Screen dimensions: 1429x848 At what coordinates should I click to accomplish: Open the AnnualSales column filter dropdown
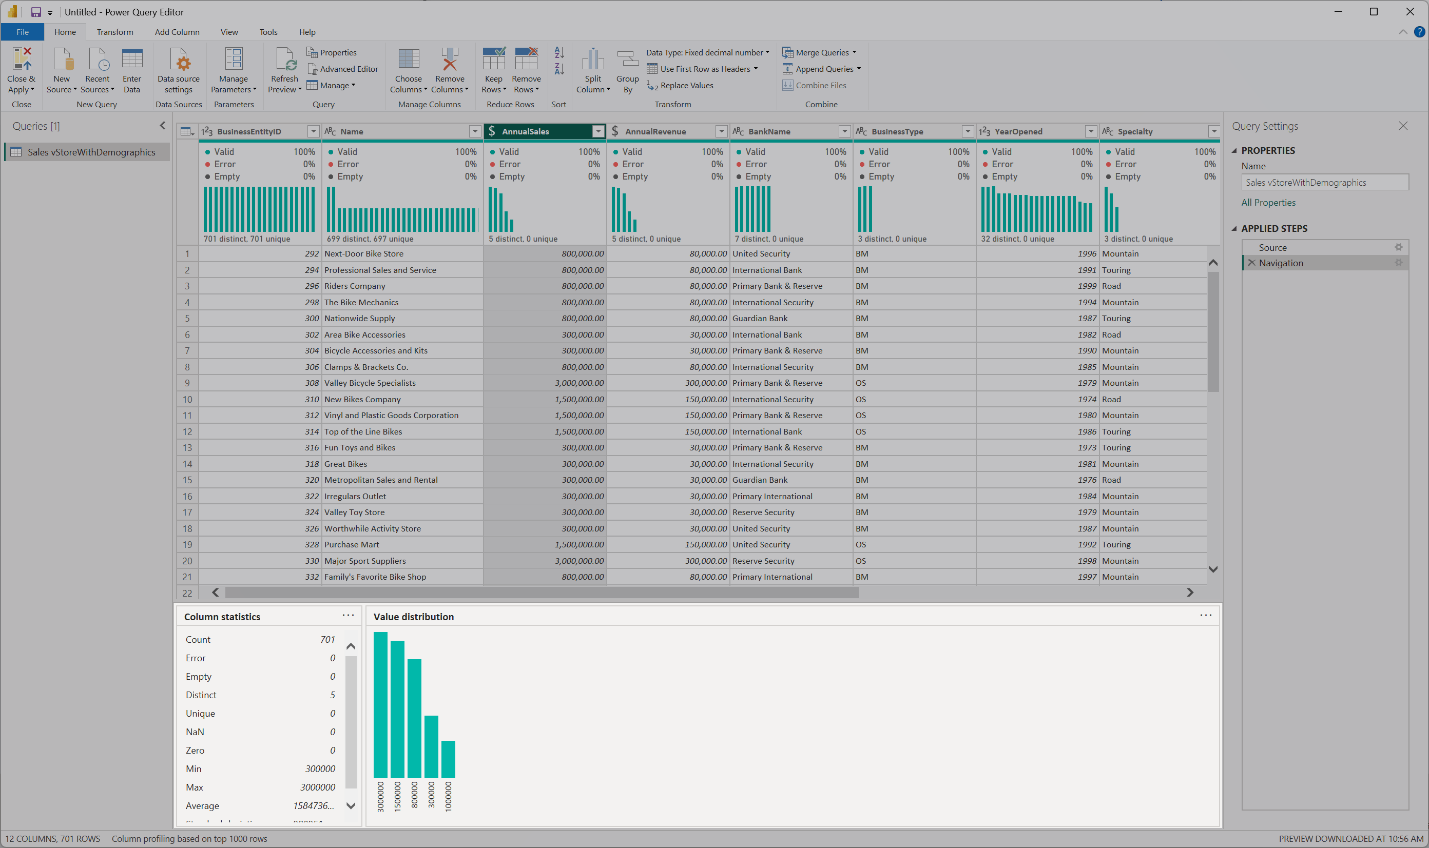pos(598,131)
